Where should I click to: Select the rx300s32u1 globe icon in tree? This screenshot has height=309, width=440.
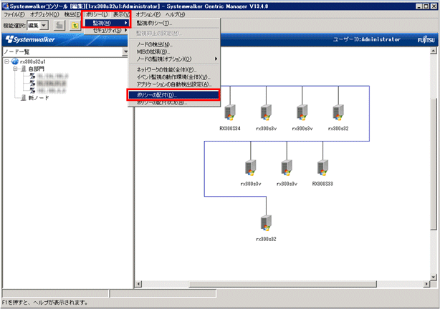point(15,62)
